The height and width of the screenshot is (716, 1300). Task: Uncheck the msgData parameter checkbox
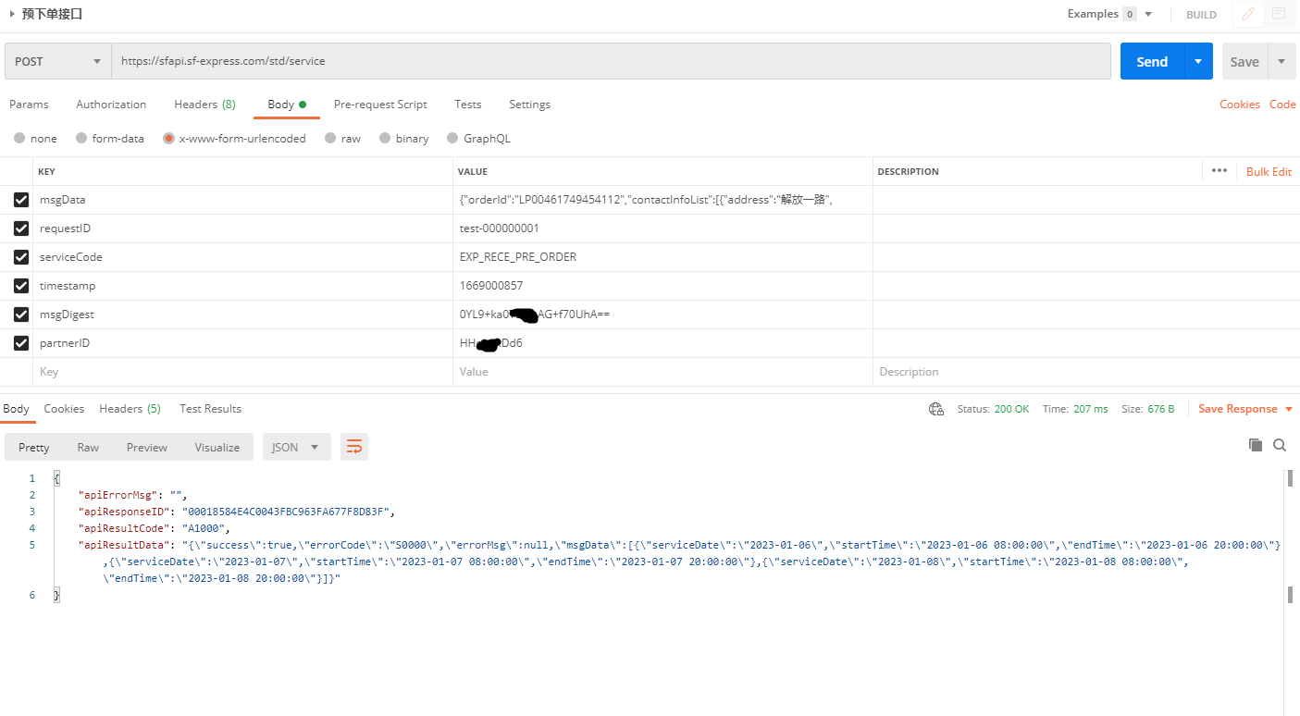[x=21, y=200]
